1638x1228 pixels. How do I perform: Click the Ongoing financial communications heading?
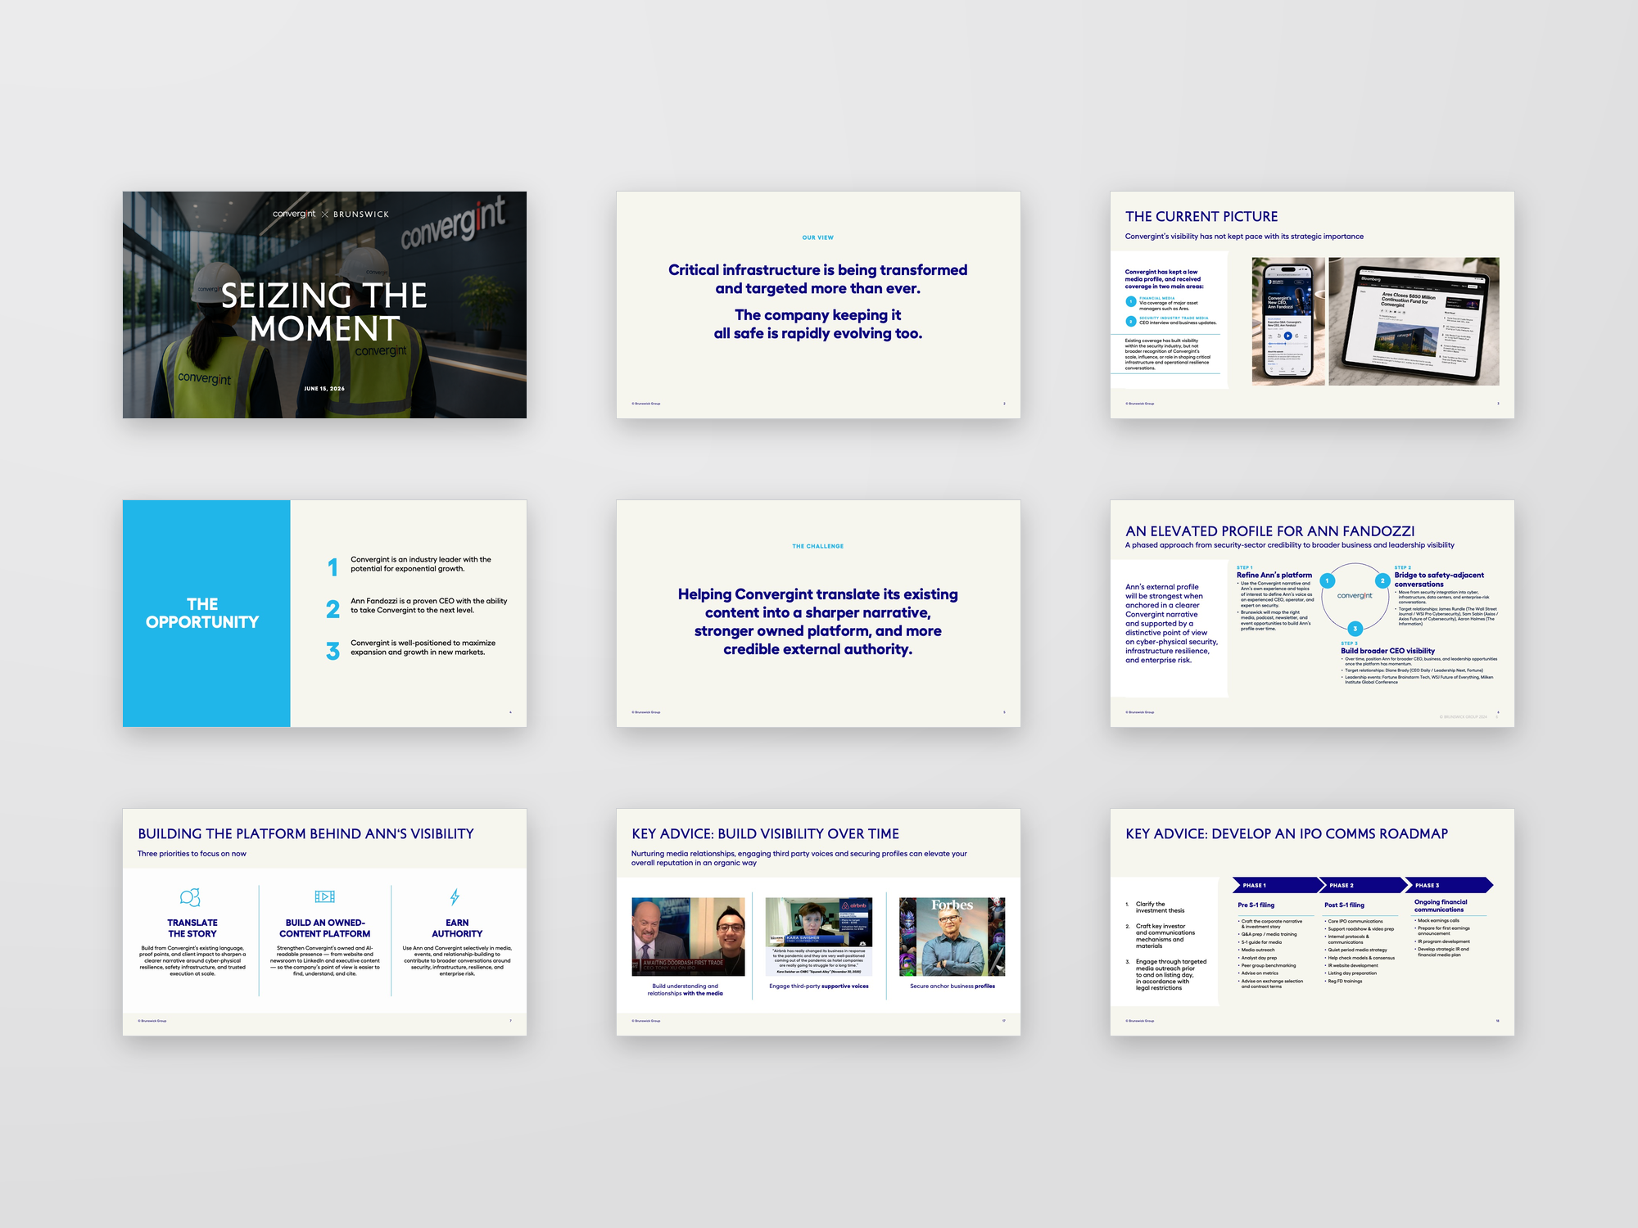pos(1441,905)
